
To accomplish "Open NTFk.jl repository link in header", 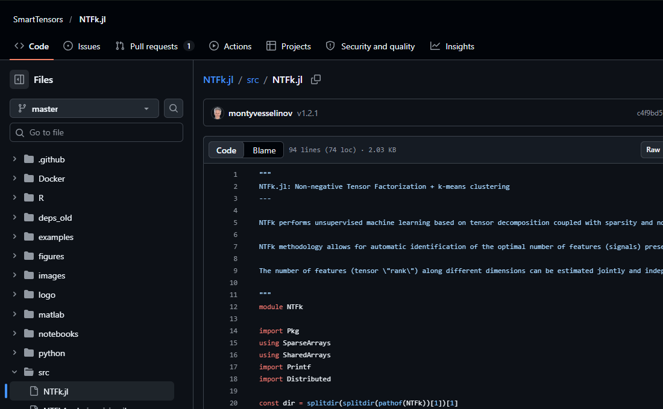I will pos(93,19).
